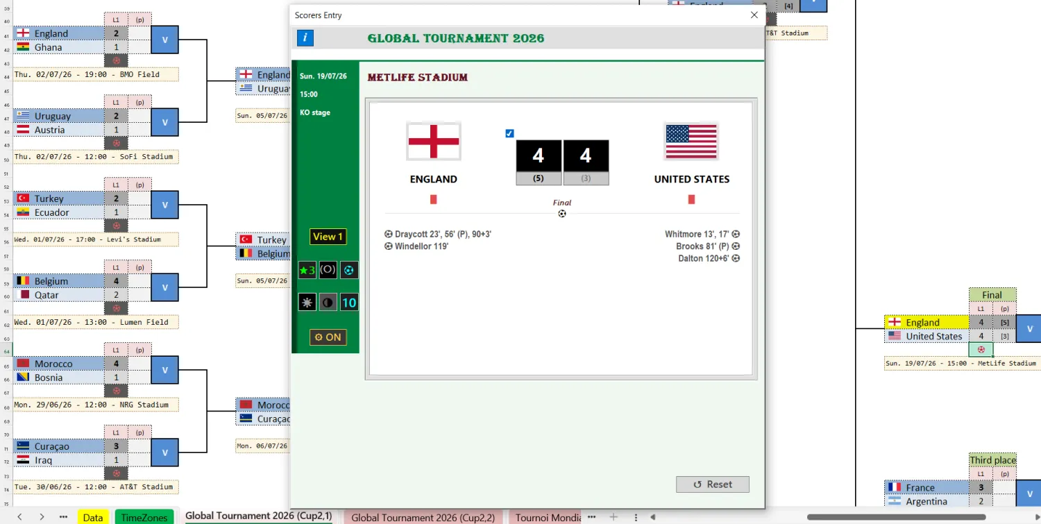Uncheck the checkbox beside the score boxes

[x=510, y=133]
